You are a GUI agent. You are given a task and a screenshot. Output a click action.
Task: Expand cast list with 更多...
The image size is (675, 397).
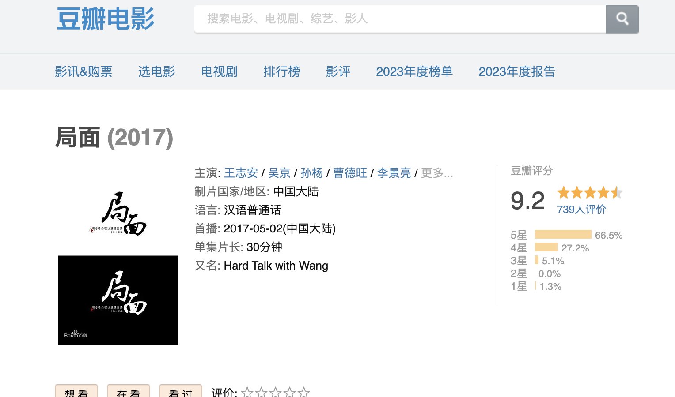click(x=437, y=173)
